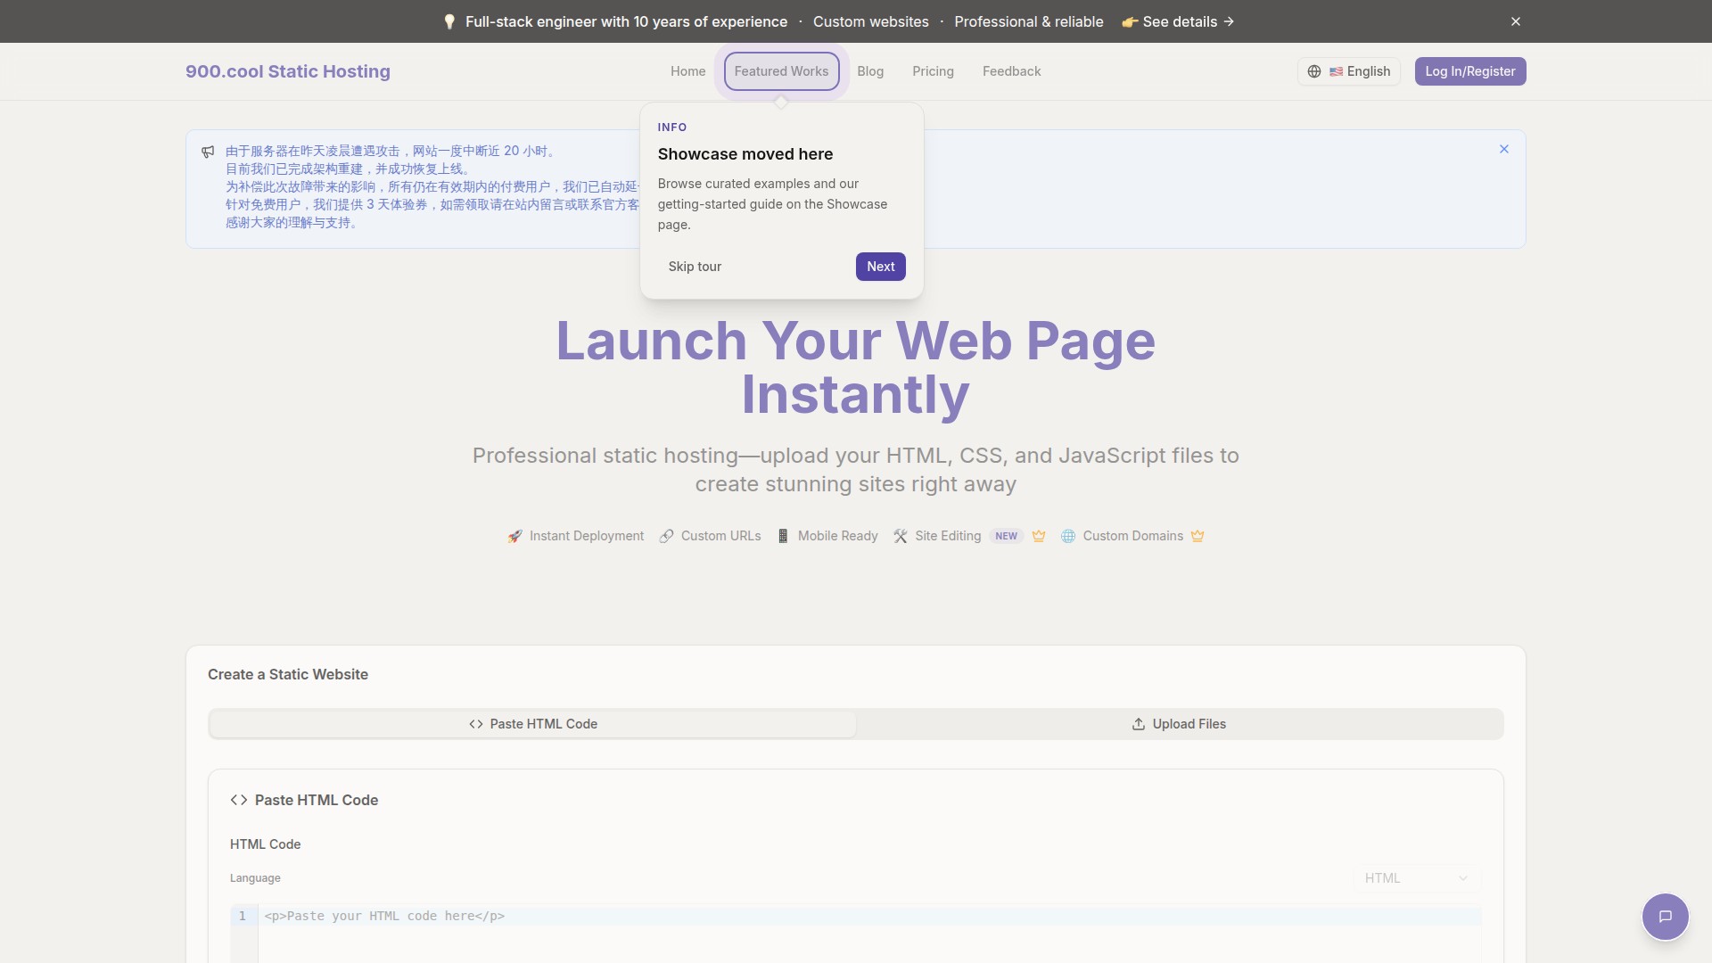1712x963 pixels.
Task: Go to the Blog page
Action: (869, 71)
